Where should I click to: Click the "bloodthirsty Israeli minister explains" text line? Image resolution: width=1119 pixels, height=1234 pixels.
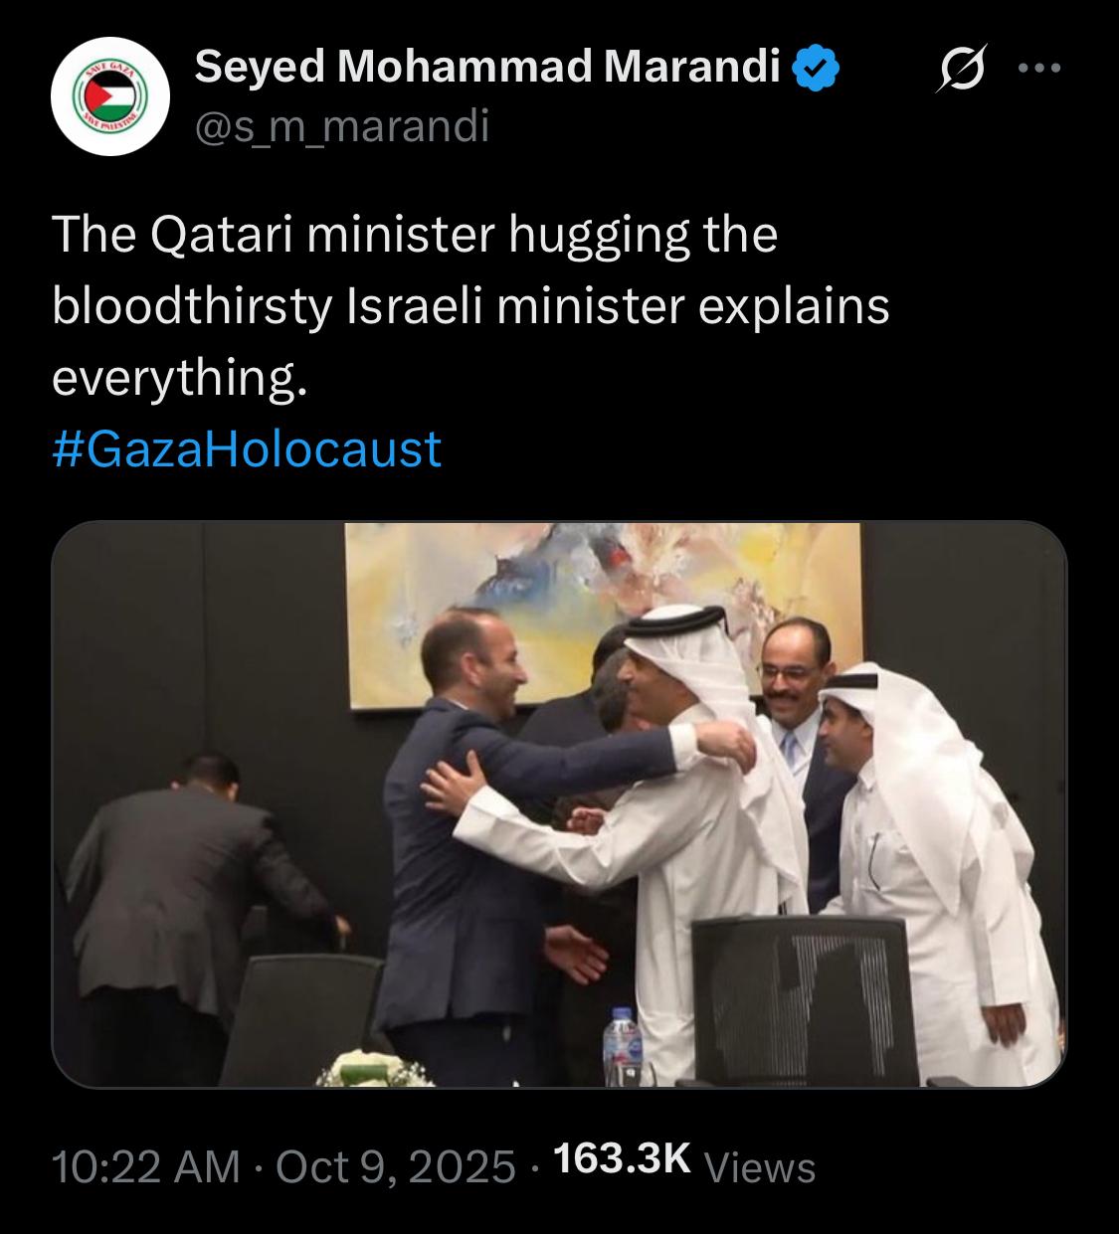tap(469, 306)
